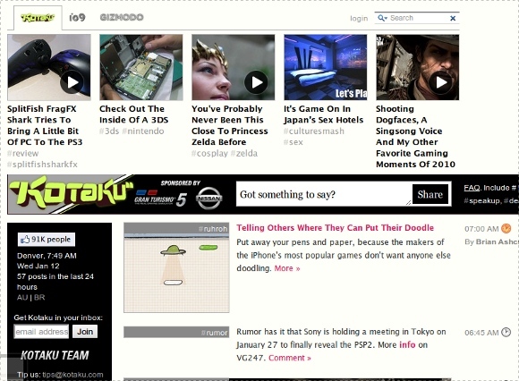Click the orange clock icon at 07:00 AM
This screenshot has width=519, height=381.
tap(506, 228)
